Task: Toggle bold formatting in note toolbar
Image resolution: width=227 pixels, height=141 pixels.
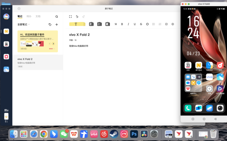Action: coord(122,24)
